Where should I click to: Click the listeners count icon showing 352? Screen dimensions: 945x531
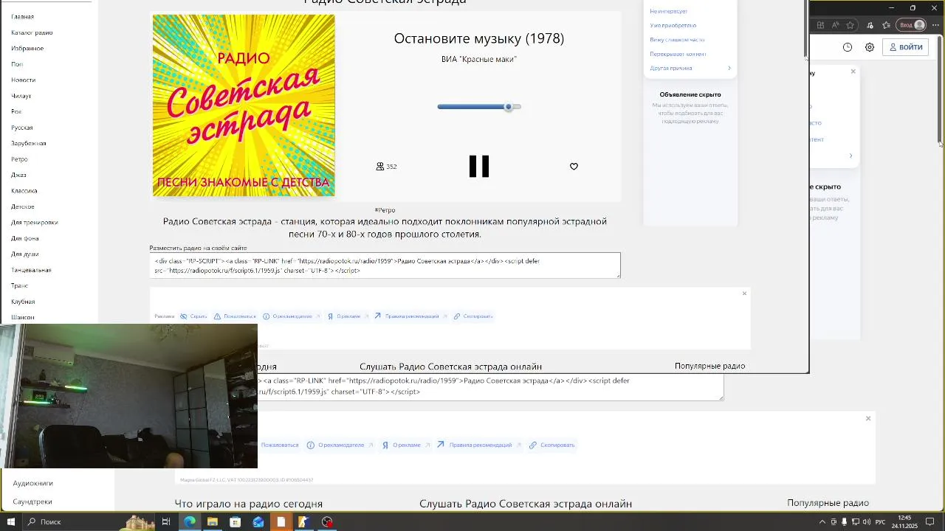click(x=380, y=167)
